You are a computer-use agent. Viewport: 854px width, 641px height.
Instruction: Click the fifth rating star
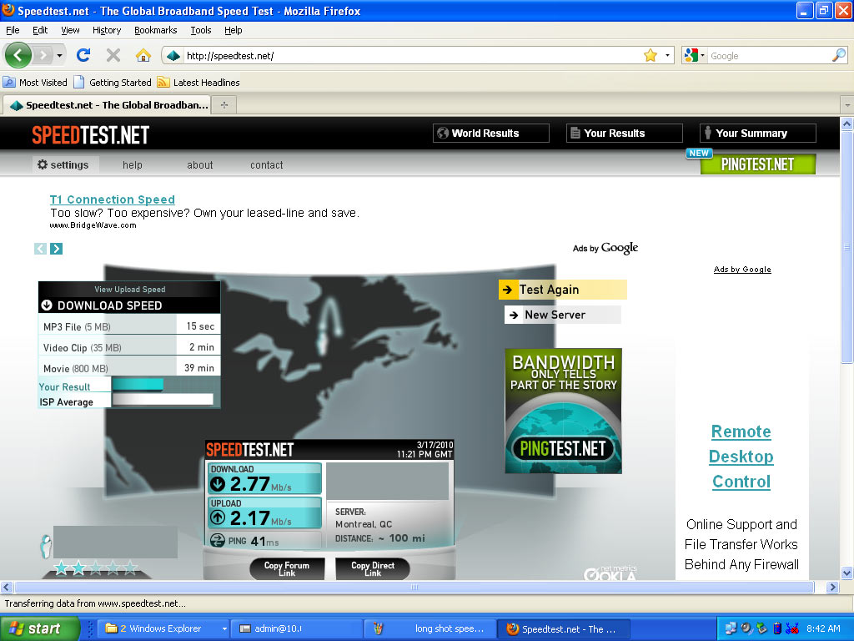click(x=130, y=568)
